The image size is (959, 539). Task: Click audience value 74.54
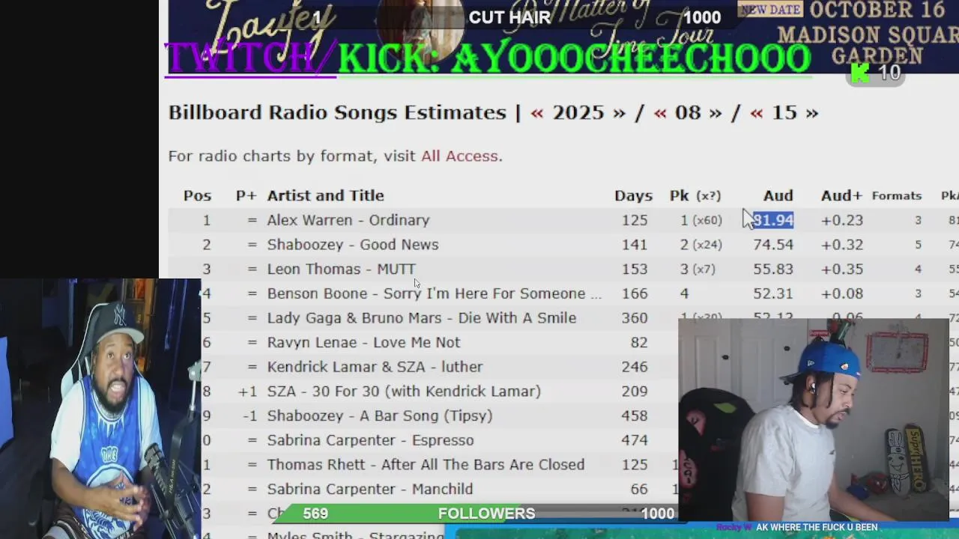[x=773, y=244]
